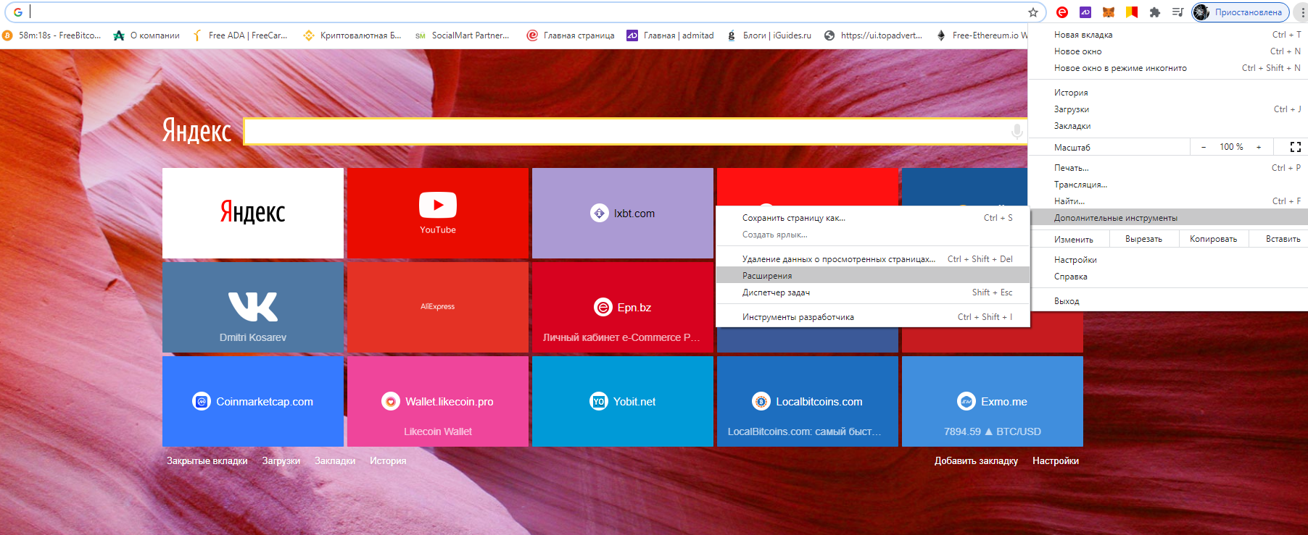The width and height of the screenshot is (1308, 535).
Task: Select 'Трансляция...' in the menu
Action: click(x=1168, y=185)
